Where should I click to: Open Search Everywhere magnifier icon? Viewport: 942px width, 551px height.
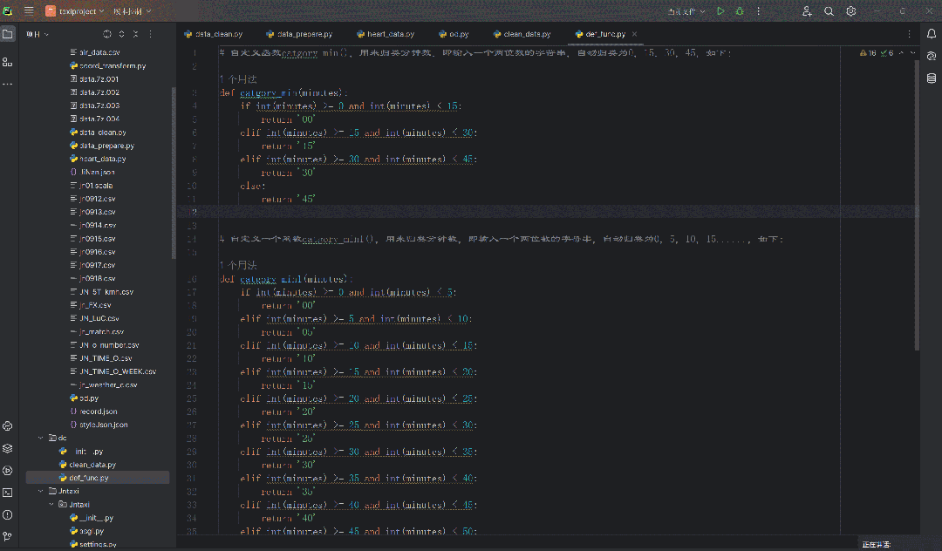tap(829, 11)
